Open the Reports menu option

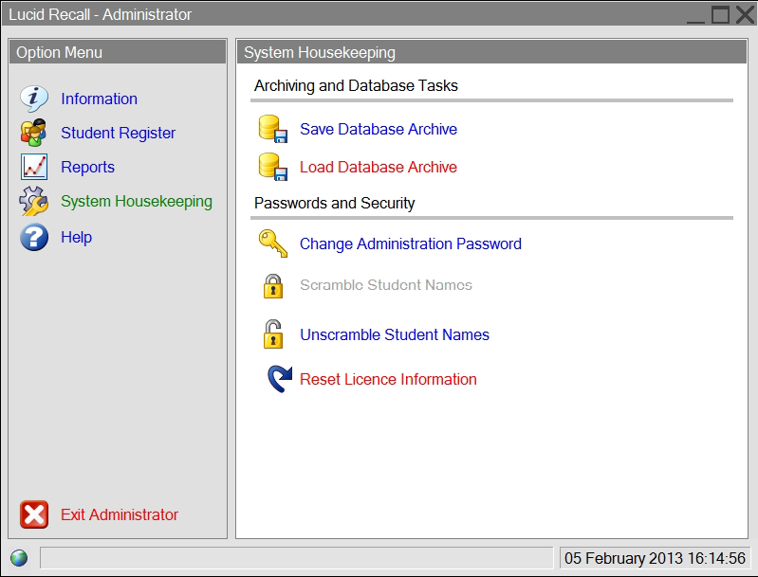click(87, 167)
